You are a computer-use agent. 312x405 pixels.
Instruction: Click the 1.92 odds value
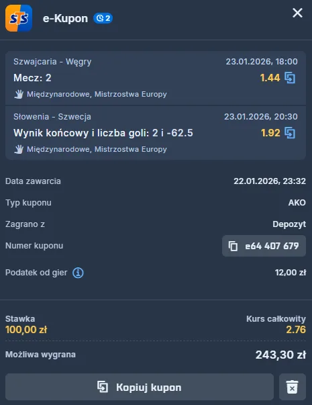pos(270,133)
